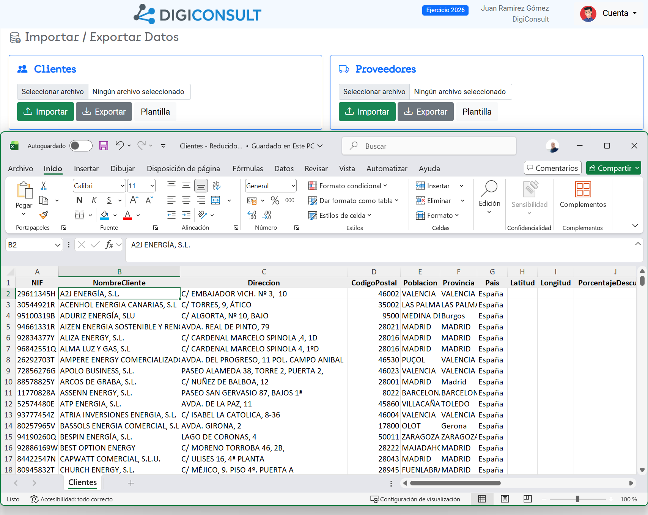Apply underline with the S button
The image size is (648, 515).
[x=109, y=200]
